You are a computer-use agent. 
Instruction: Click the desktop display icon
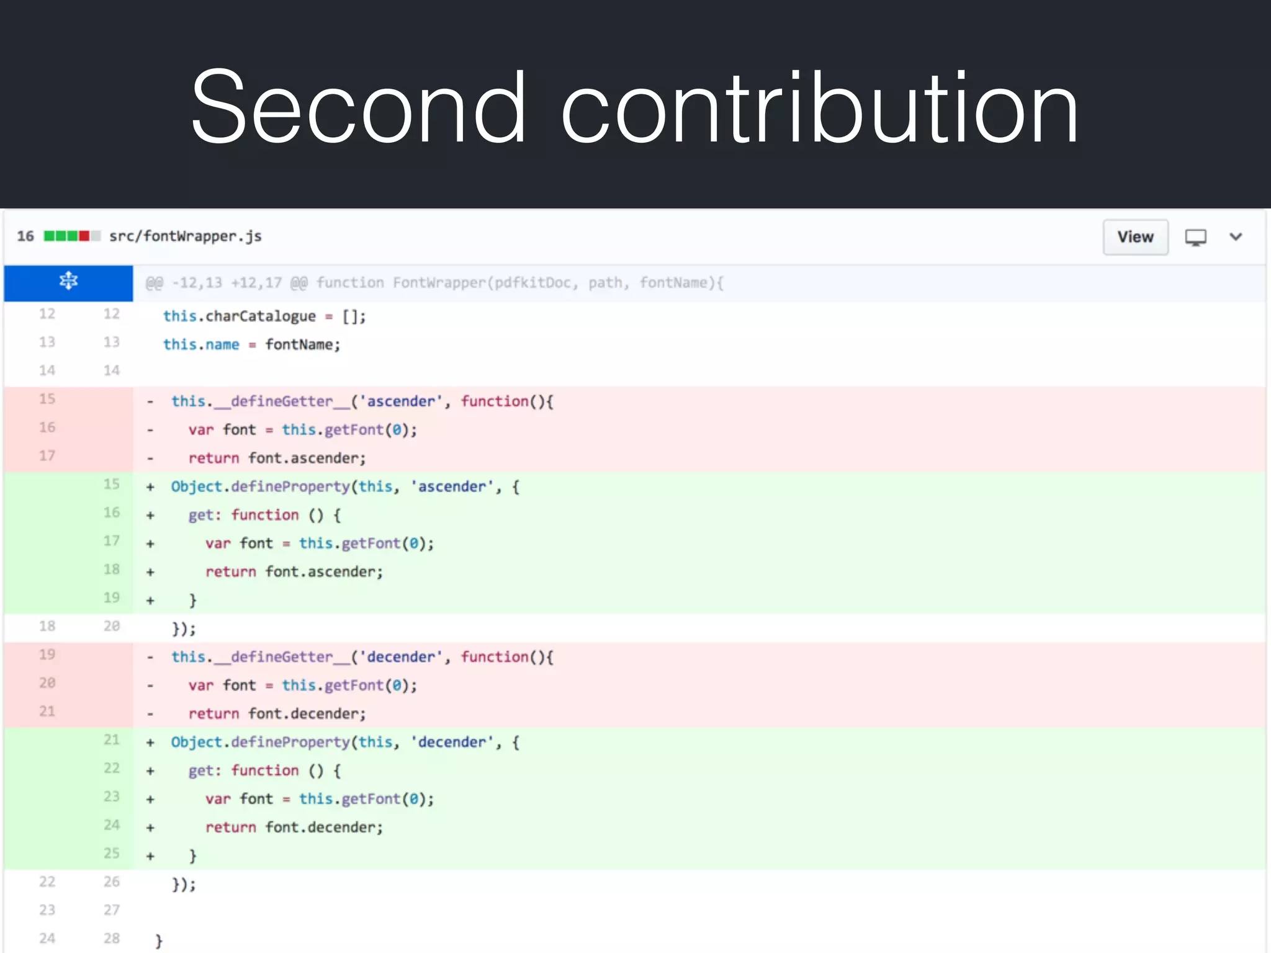point(1195,237)
